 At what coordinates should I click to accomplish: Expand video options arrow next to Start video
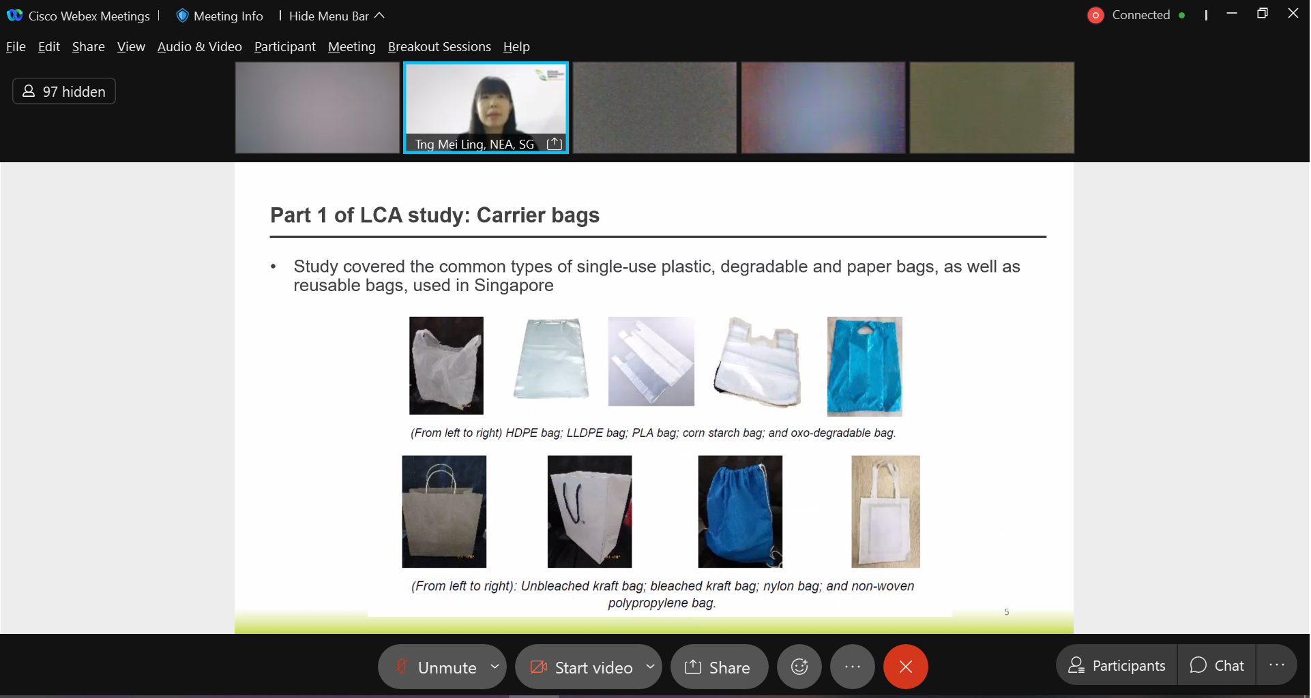tap(650, 667)
